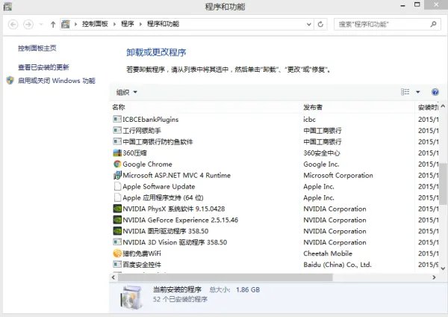Image resolution: width=448 pixels, height=317 pixels.
Task: Sort by 名称 column header
Action: [119, 108]
